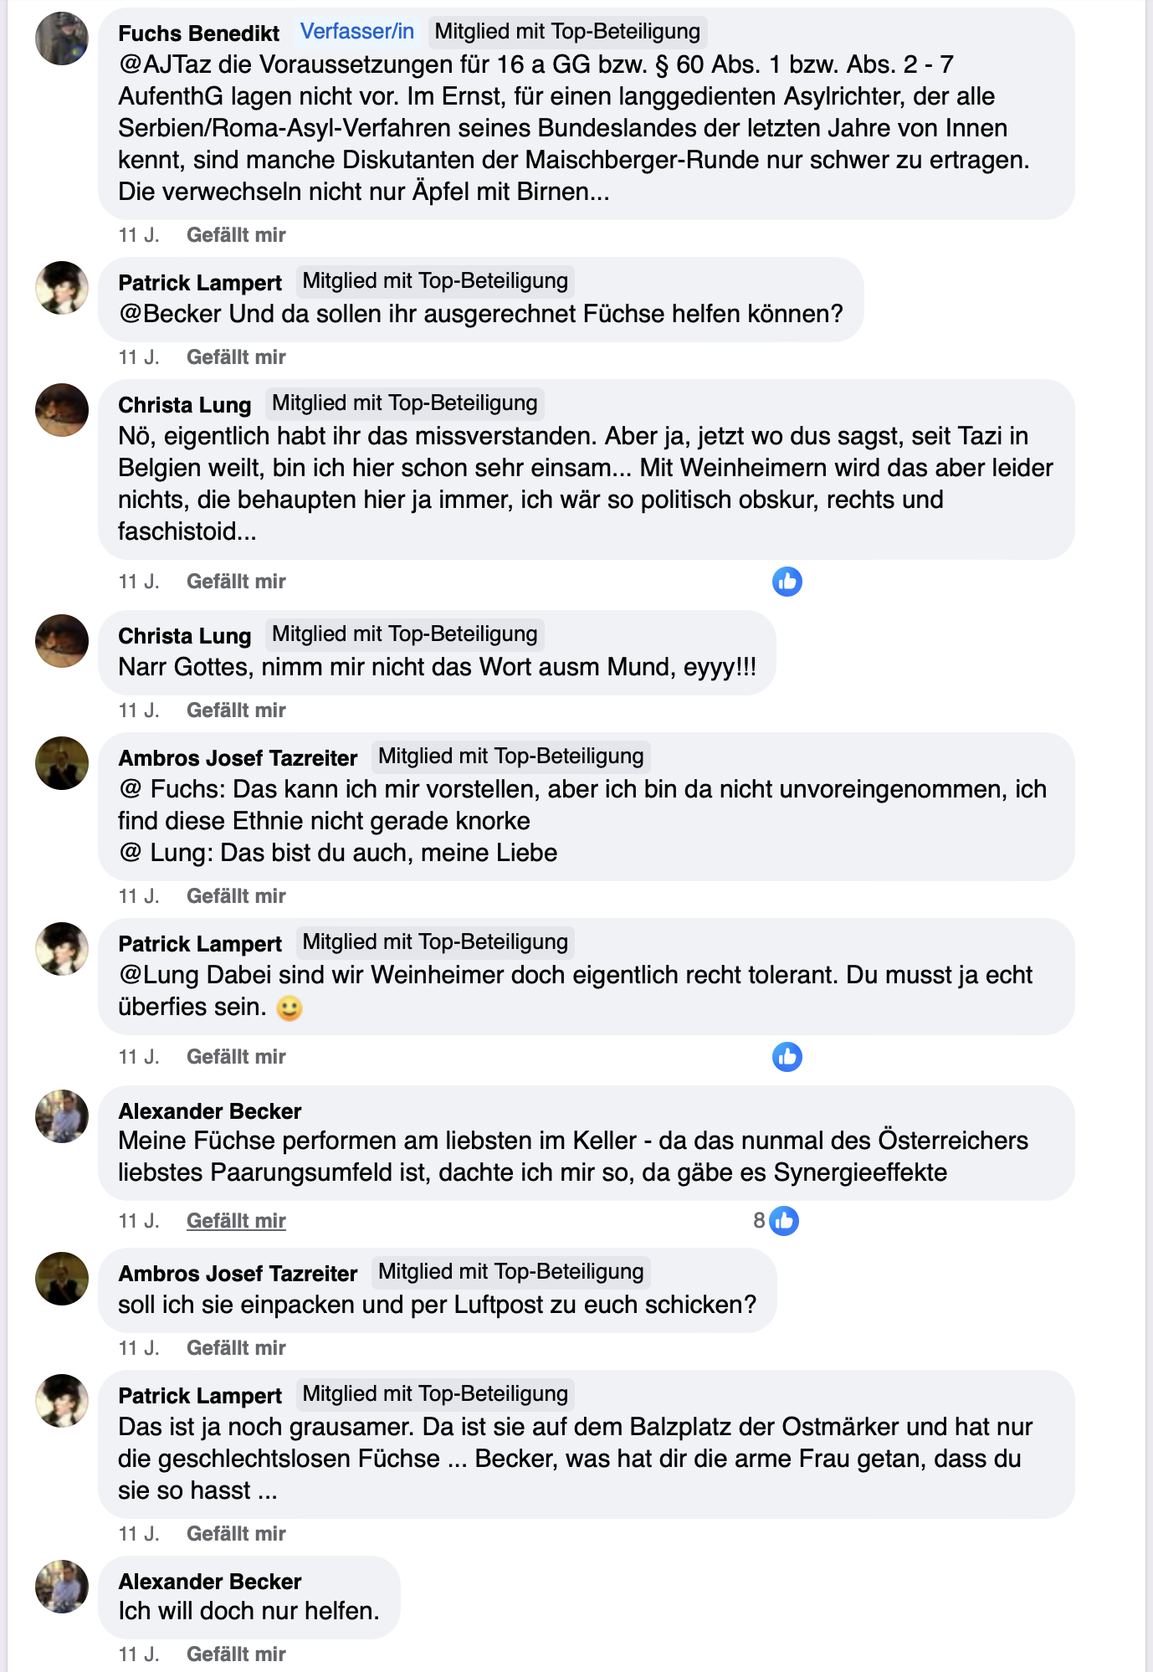Open Alexander Becker's name above "Meine Füchse performen"
The height and width of the screenshot is (1672, 1153).
click(210, 1111)
